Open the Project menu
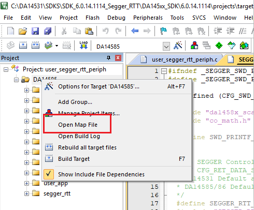 pos(68,18)
